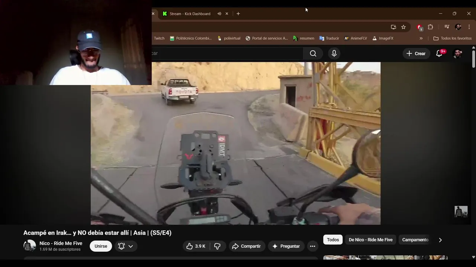Open the Chrome profile avatar
This screenshot has height=267, width=476.
(x=458, y=27)
